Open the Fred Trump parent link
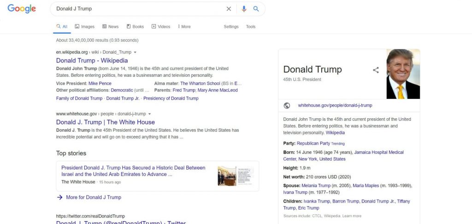Image resolution: width=472 pixels, height=224 pixels. pyautogui.click(x=184, y=90)
